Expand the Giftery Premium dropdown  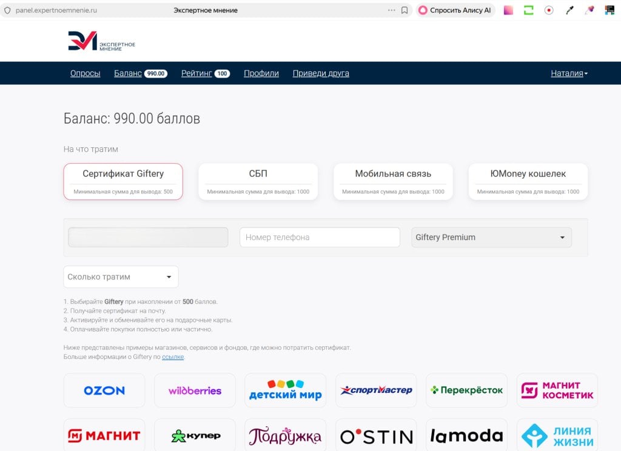point(491,237)
